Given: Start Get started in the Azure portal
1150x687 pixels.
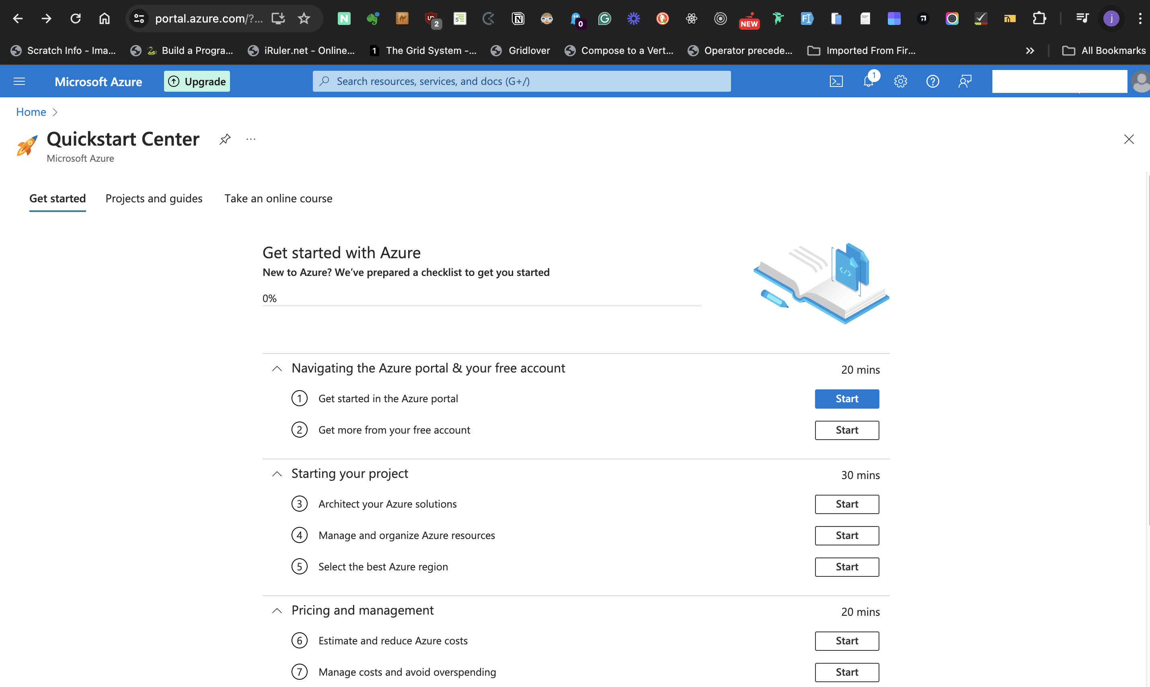Looking at the screenshot, I should coord(847,399).
